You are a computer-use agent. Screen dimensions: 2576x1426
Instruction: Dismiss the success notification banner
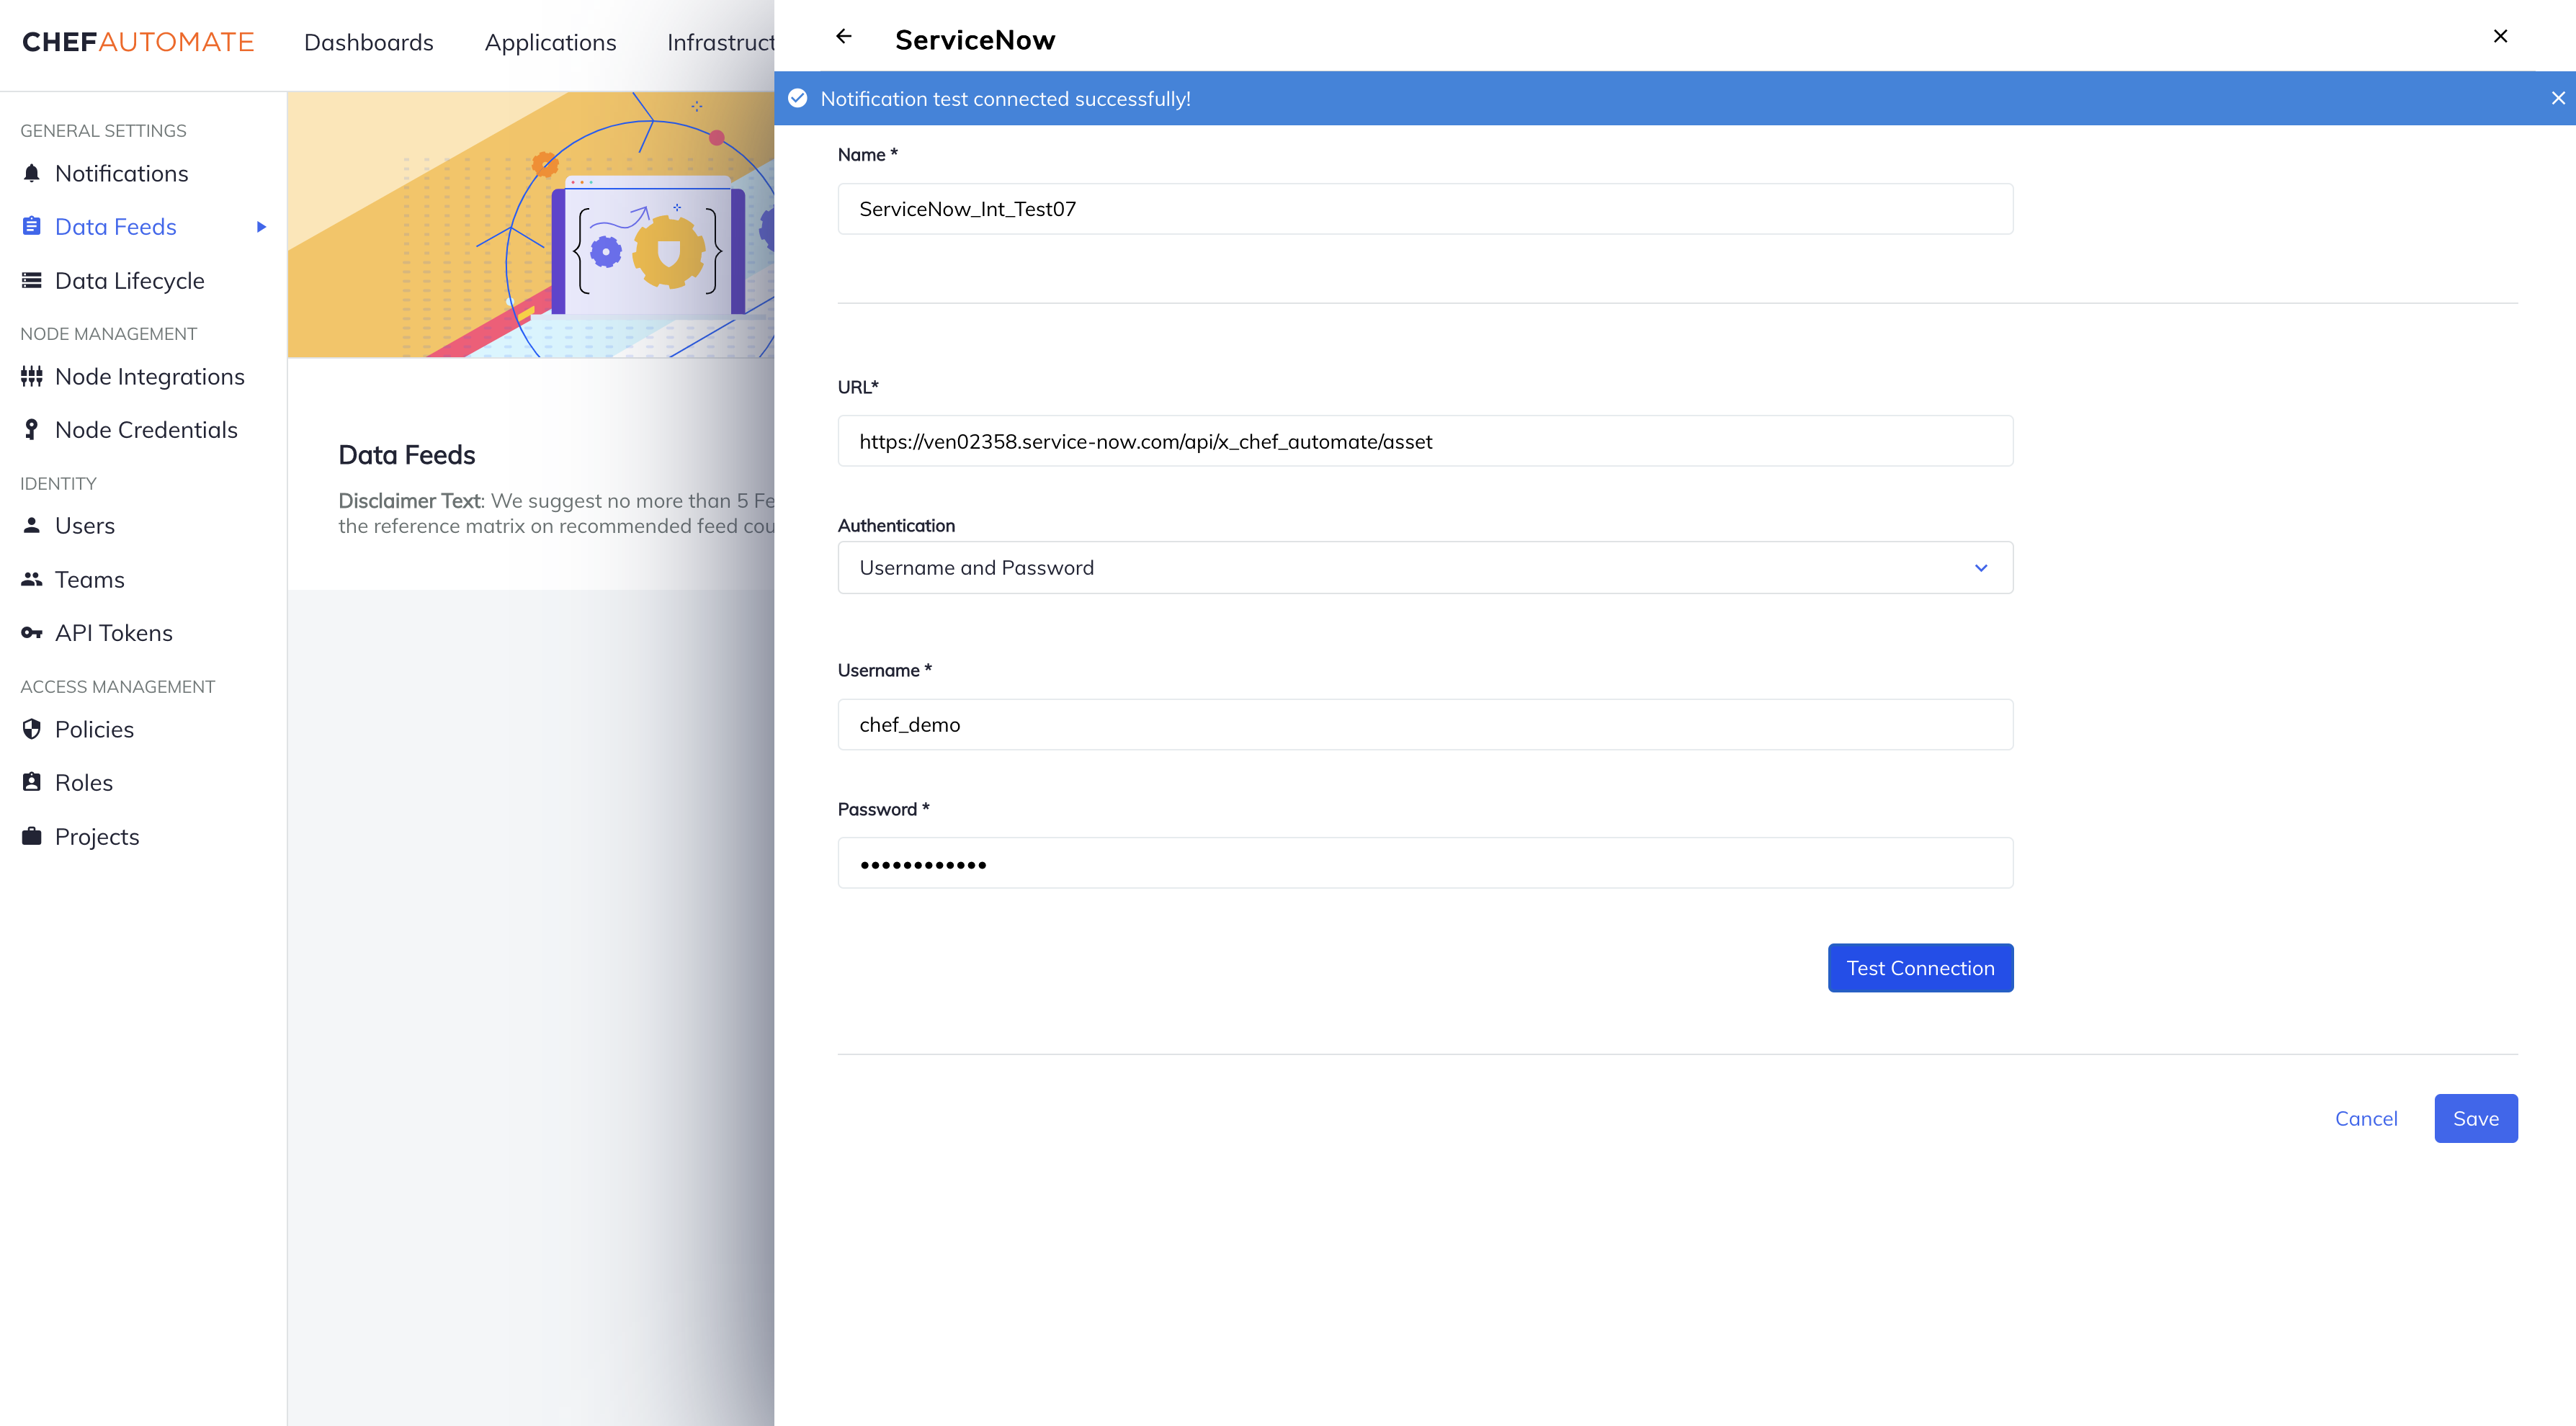(2558, 98)
